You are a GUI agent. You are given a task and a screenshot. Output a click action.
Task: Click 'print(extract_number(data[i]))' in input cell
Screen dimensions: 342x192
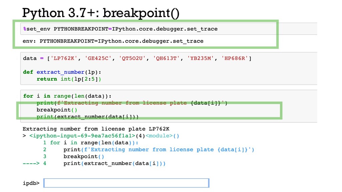[88, 117]
